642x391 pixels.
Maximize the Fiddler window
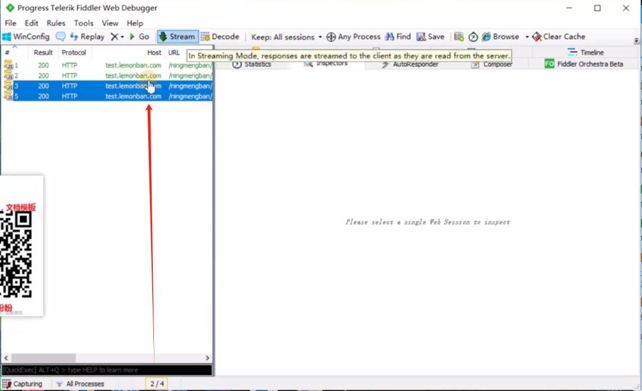(598, 8)
